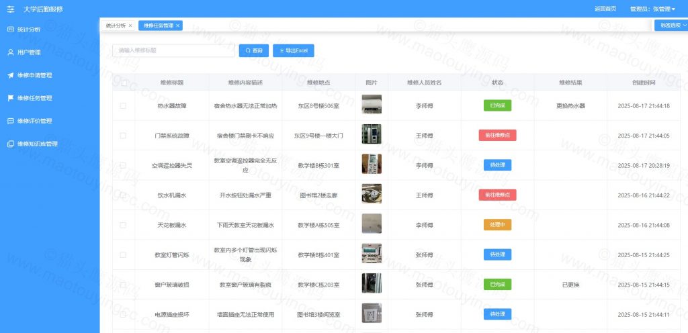
Task: Click 已完成 status for 窗户玻璃破损
Action: click(x=498, y=285)
